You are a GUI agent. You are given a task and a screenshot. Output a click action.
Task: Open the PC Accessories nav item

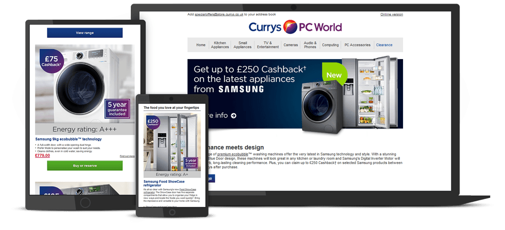358,45
